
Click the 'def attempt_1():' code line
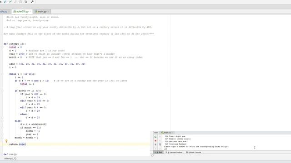pyautogui.click(x=15, y=44)
